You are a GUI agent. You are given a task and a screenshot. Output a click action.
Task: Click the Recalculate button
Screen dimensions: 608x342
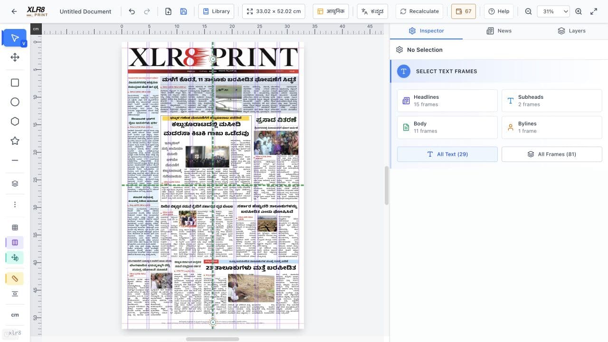point(419,11)
